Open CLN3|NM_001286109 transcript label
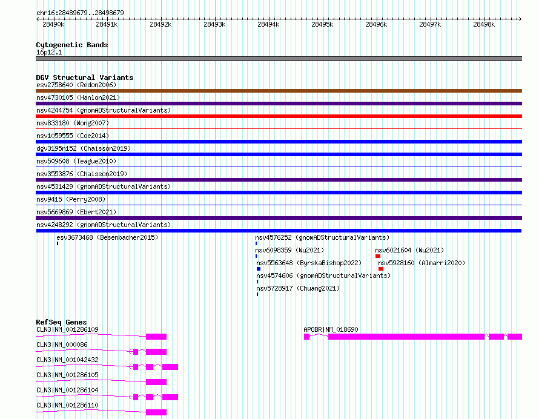The height and width of the screenshot is (419, 539). coord(67,329)
